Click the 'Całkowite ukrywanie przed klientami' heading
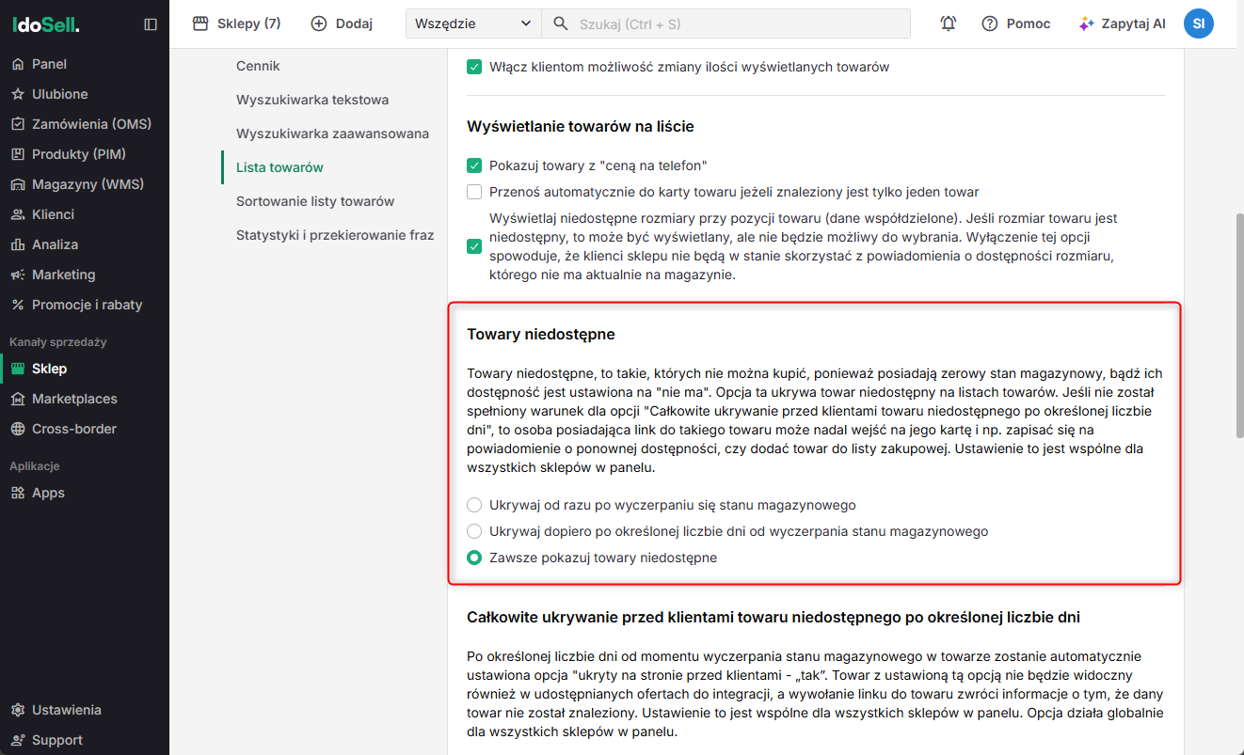1244x755 pixels. point(774,618)
